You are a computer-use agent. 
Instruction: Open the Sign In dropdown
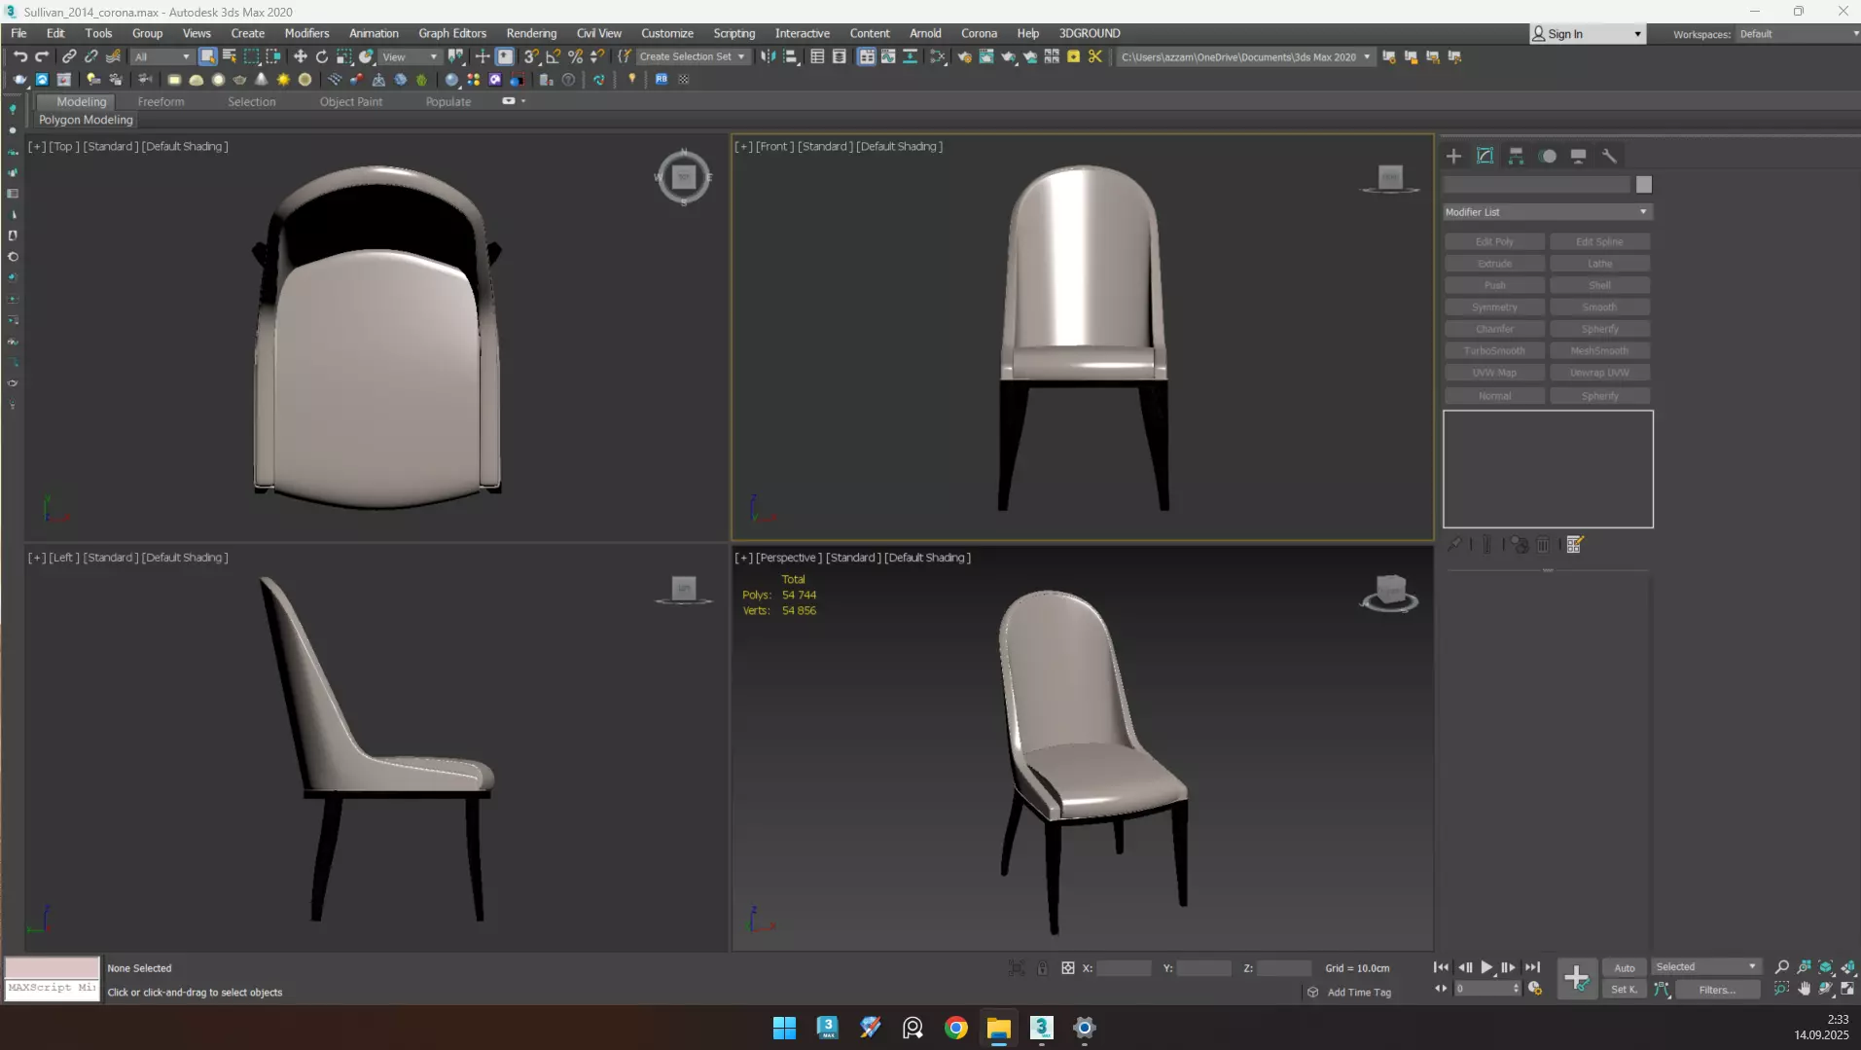click(x=1587, y=34)
